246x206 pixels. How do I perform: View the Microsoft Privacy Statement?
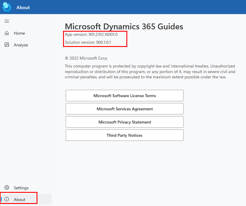click(x=124, y=122)
